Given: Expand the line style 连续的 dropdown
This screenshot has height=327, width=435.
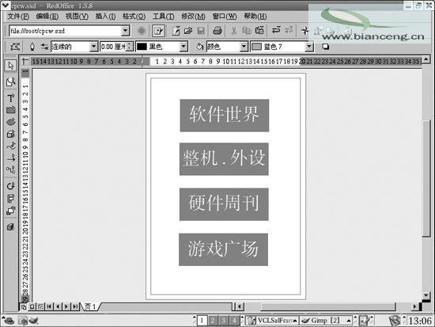Looking at the screenshot, I should coord(94,47).
